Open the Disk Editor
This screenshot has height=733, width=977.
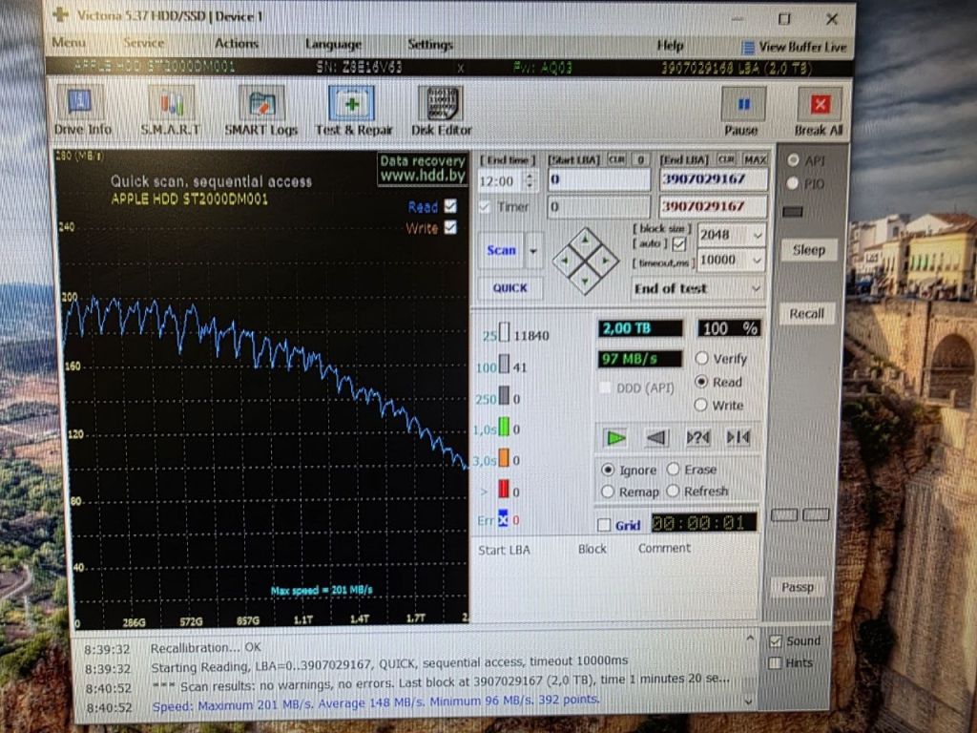coord(441,111)
